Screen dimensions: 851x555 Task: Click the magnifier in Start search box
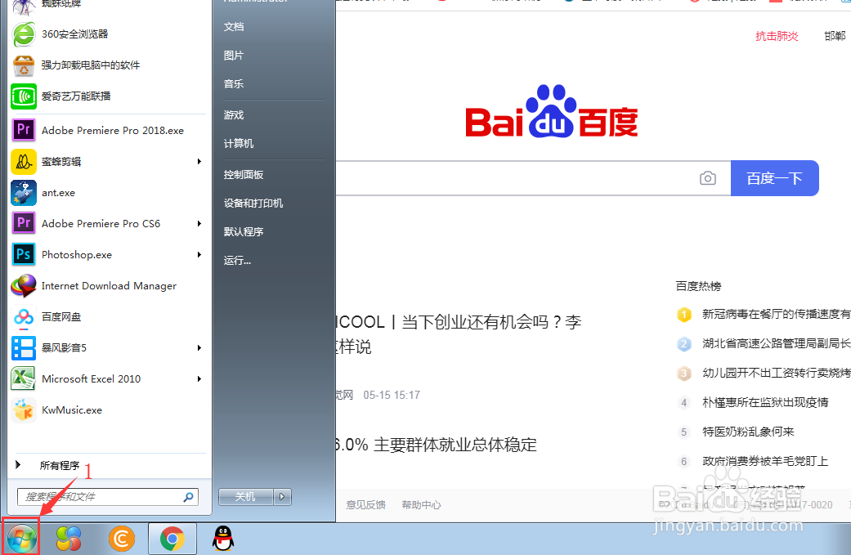[188, 496]
